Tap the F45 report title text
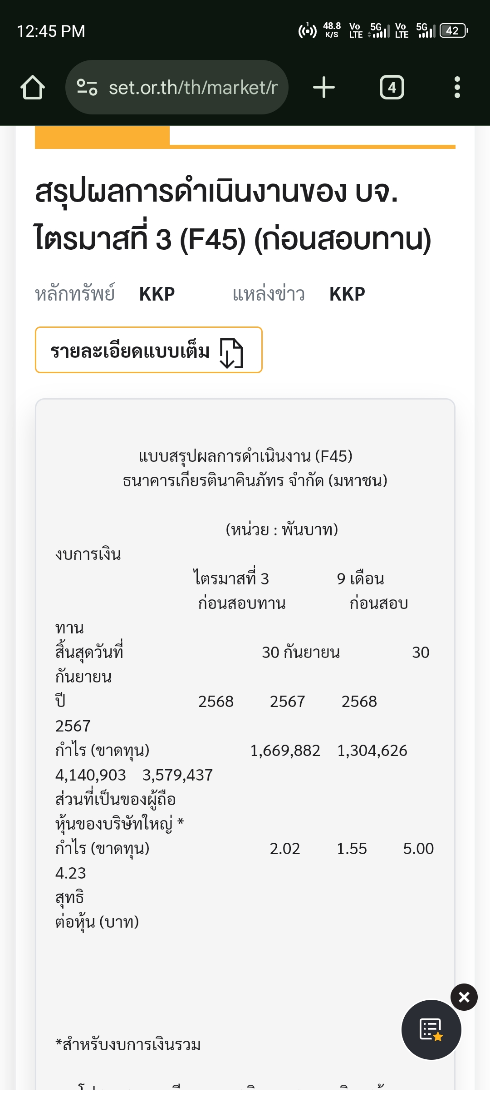The image size is (490, 1117). click(x=245, y=456)
